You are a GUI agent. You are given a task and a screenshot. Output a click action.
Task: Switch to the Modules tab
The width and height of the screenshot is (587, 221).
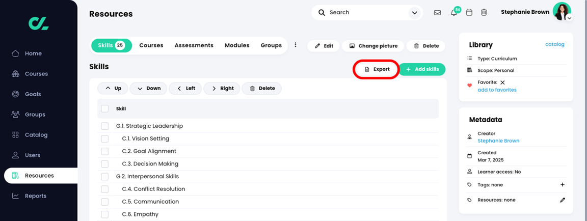coord(237,45)
